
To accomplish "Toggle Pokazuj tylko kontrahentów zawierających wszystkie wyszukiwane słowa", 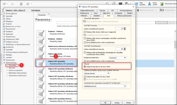I will coord(85,52).
